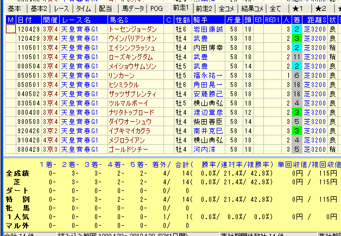Screen dimensions: 341x236
Task: Open 天皇賞春G1 race dated 120429 for トーセンジョーダン
Action: (x=80, y=29)
